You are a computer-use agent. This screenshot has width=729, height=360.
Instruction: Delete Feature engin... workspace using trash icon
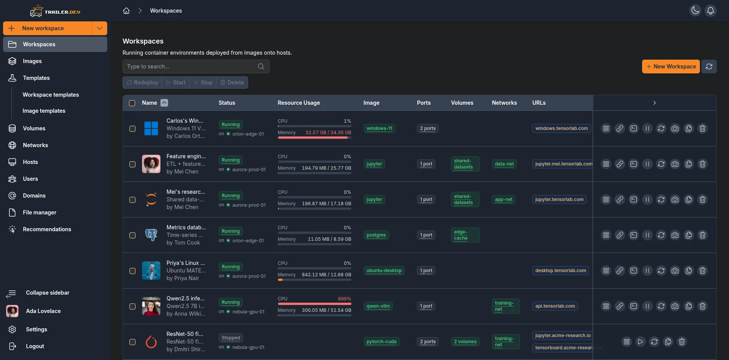coord(703,164)
